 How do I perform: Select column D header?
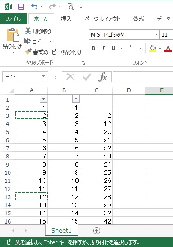[129, 90]
